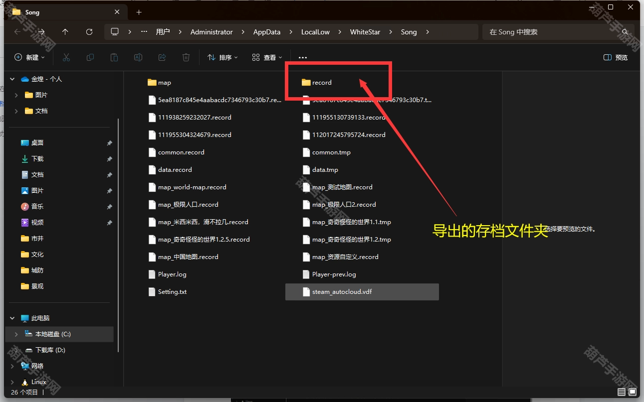
Task: Open the 排序 sort dropdown
Action: pos(222,58)
